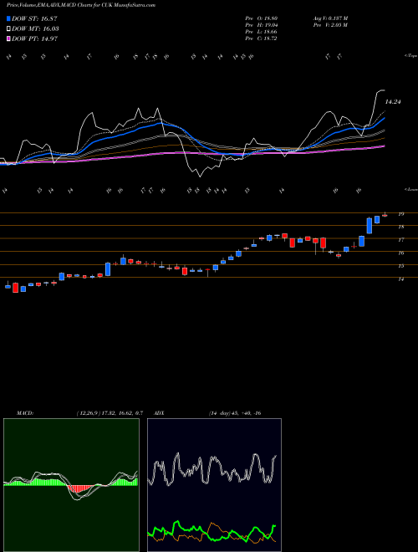
Task: Click the 14.24 value on EMA chart
Action: click(393, 102)
